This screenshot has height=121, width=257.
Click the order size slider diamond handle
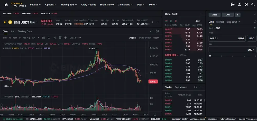210,56
